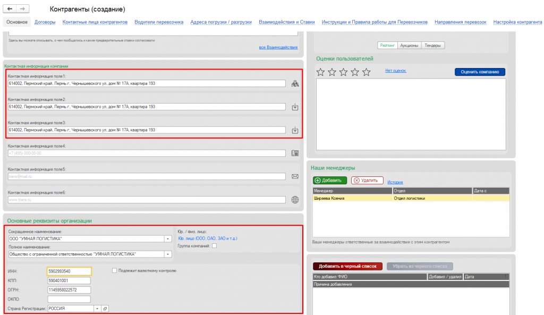Open the Договоры tab
This screenshot has width=544, height=315.
pyautogui.click(x=45, y=22)
